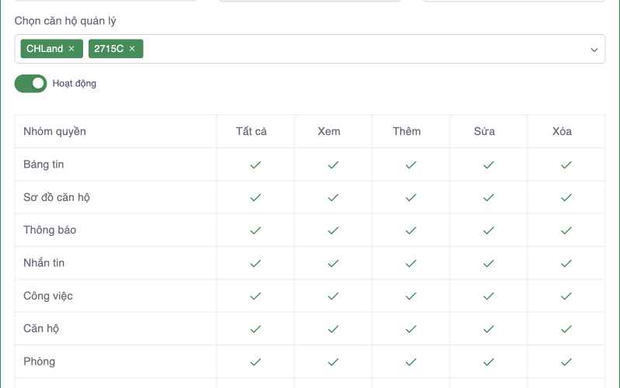
Task: Toggle Thêm permission for Công việc
Action: 410,296
